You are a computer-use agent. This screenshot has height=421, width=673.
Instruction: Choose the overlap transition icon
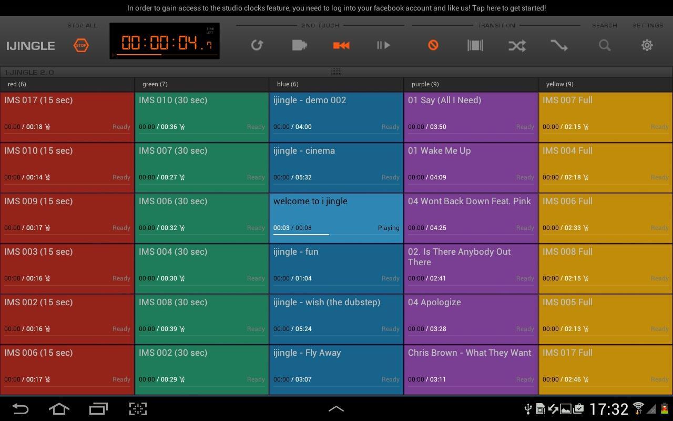[475, 45]
